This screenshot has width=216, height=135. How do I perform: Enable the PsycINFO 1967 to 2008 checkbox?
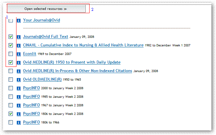click(x=11, y=105)
